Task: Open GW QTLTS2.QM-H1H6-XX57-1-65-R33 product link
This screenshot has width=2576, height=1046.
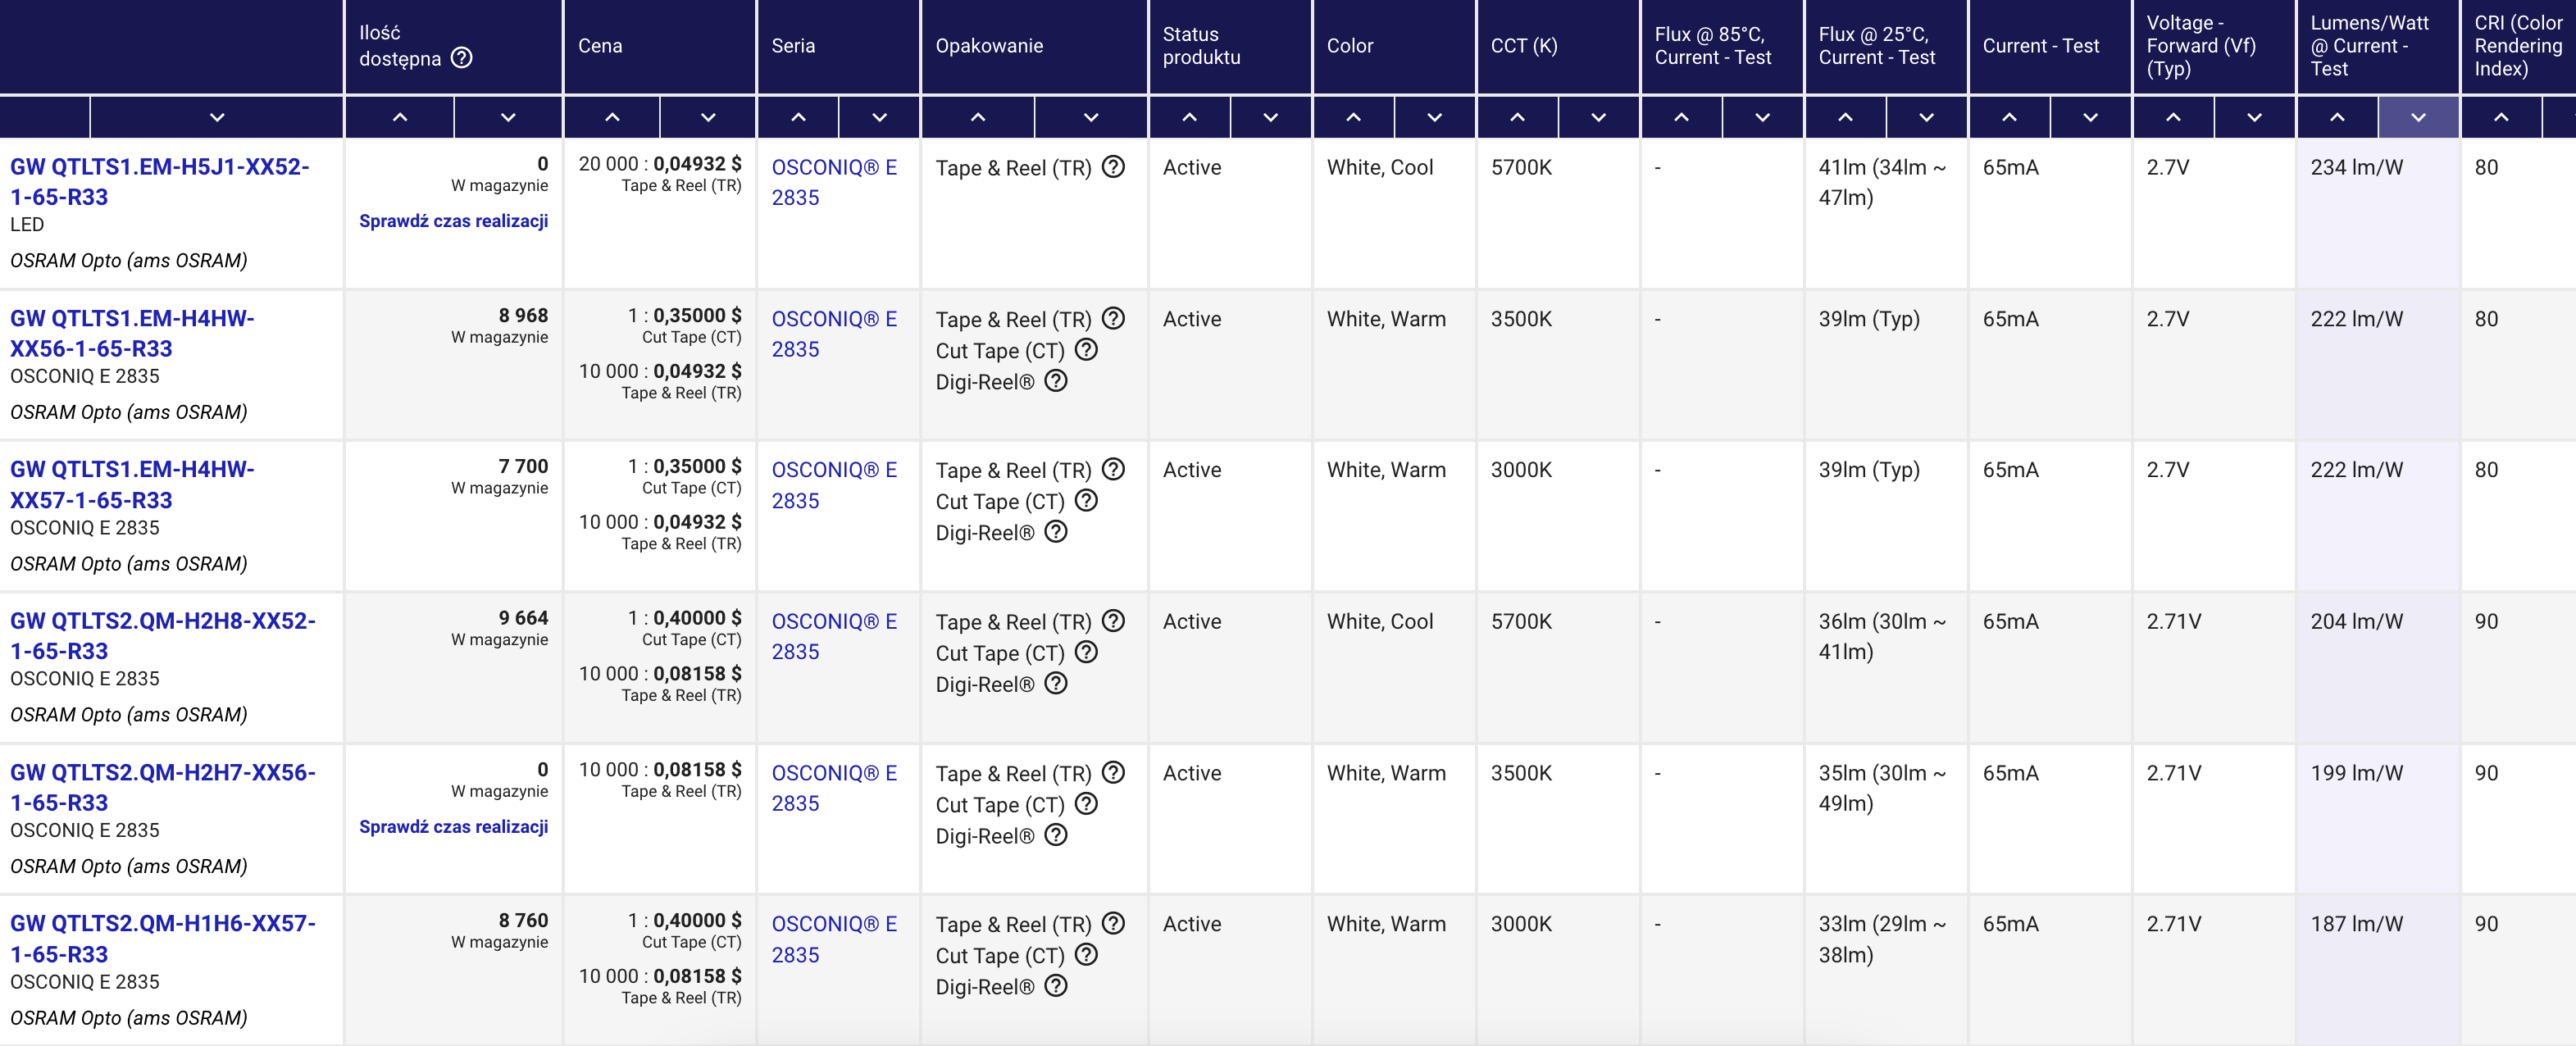Action: [x=163, y=939]
